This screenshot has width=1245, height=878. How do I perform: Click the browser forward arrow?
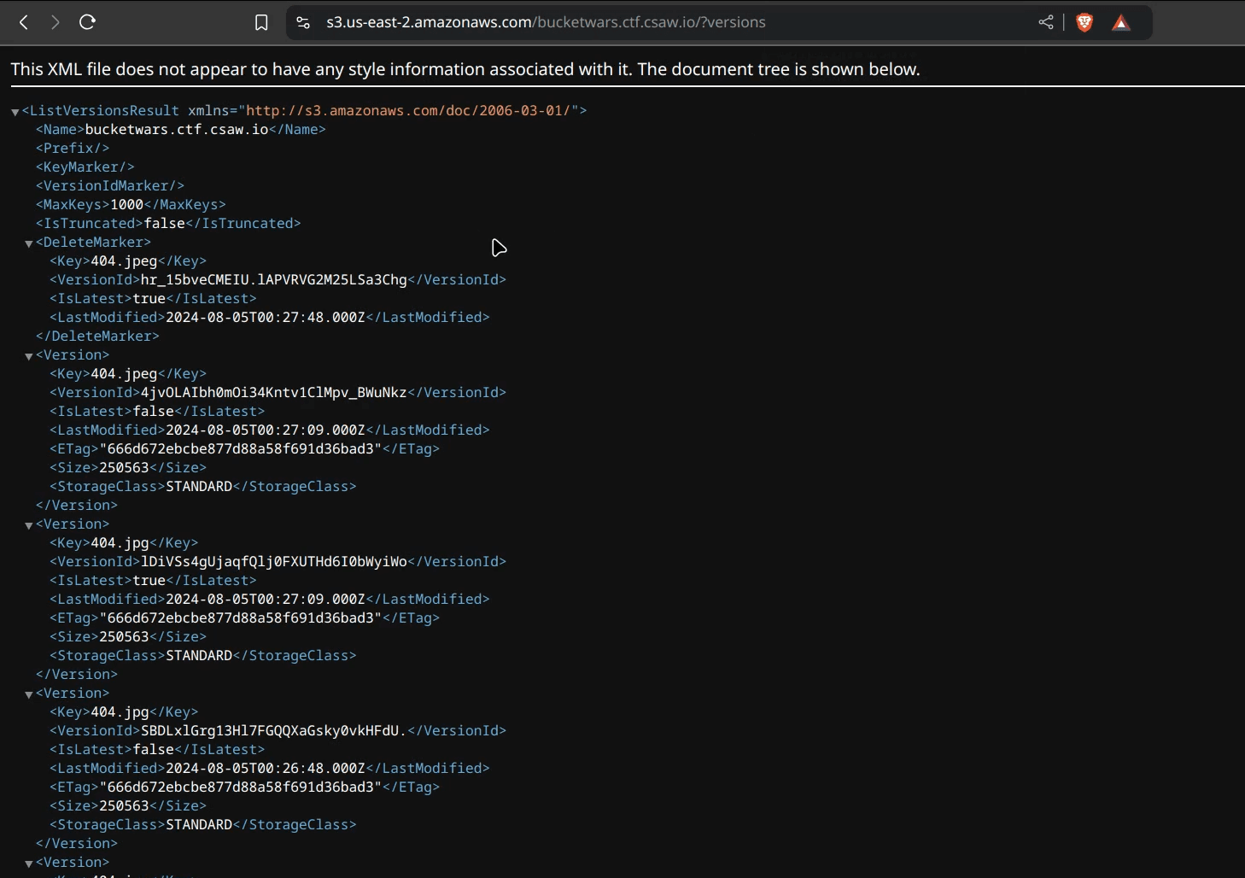click(56, 22)
